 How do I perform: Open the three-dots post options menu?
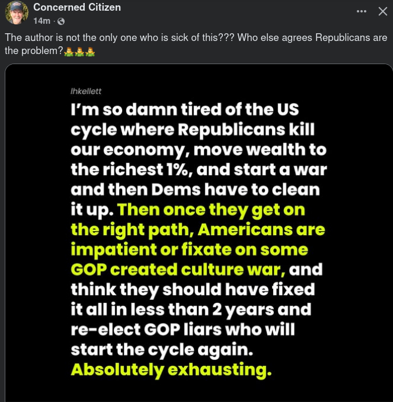pyautogui.click(x=362, y=11)
